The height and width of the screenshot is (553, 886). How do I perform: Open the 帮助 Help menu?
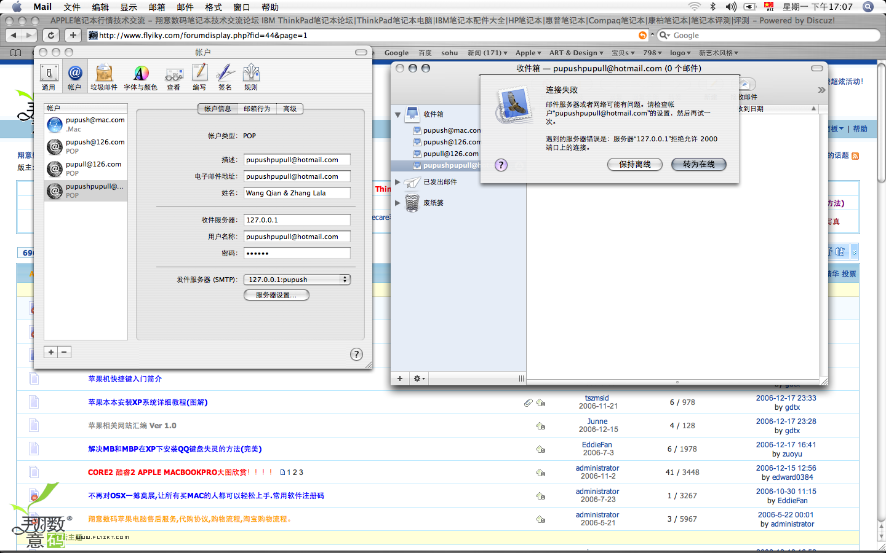270,7
